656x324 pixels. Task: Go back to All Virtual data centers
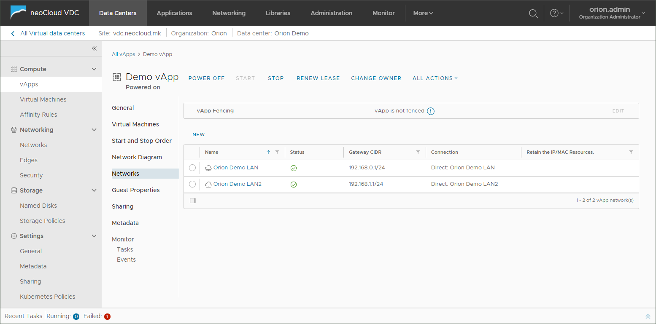pyautogui.click(x=53, y=33)
